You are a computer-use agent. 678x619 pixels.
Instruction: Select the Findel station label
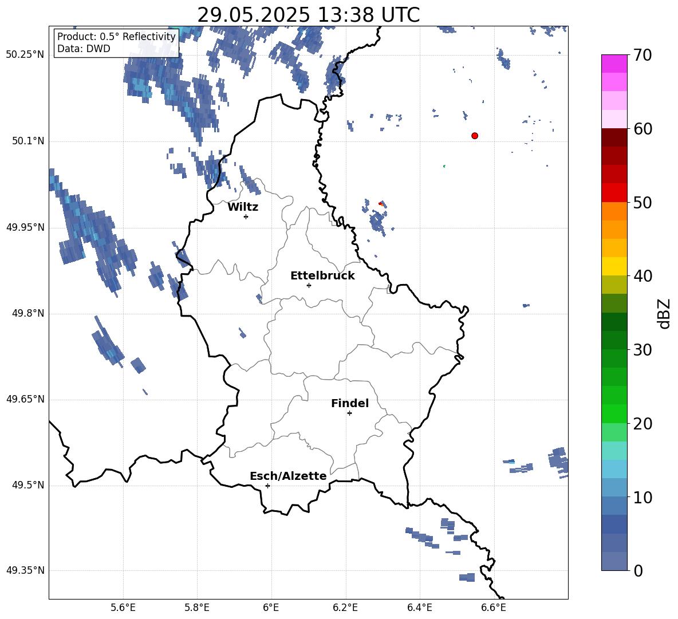(x=350, y=403)
